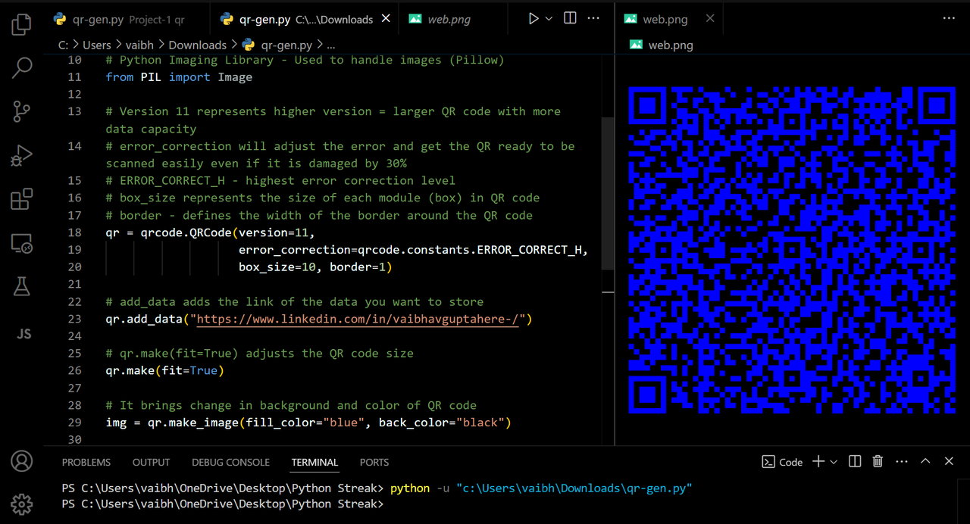Split the editor right
Viewport: 970px width, 524px height.
pos(570,18)
